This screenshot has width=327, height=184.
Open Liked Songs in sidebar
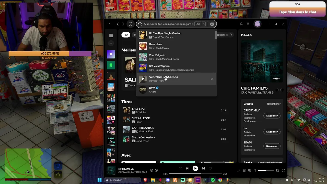[111, 54]
